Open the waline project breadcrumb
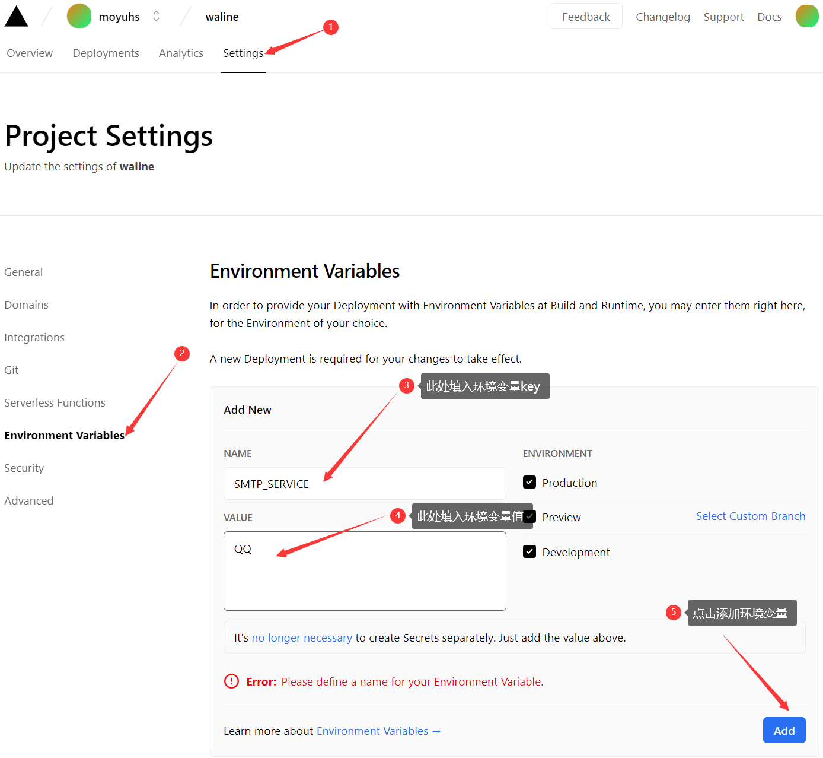 (x=222, y=17)
